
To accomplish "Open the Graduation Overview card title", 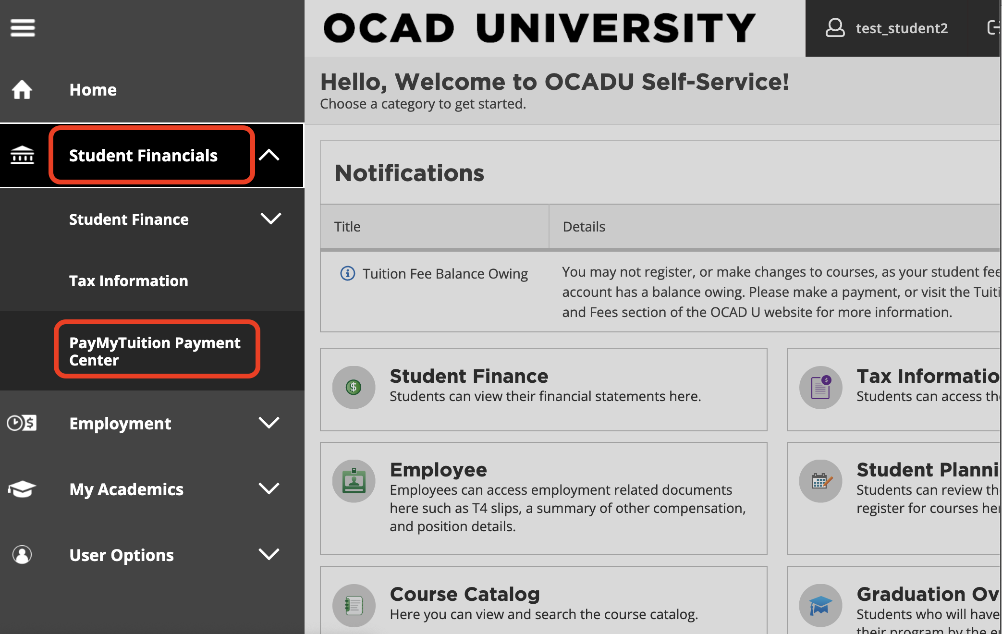I will tap(929, 595).
